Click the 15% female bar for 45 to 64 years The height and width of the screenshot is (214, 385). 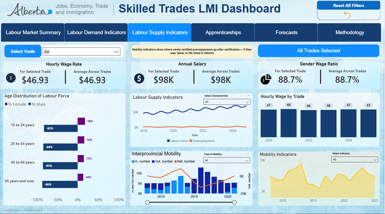point(81,158)
